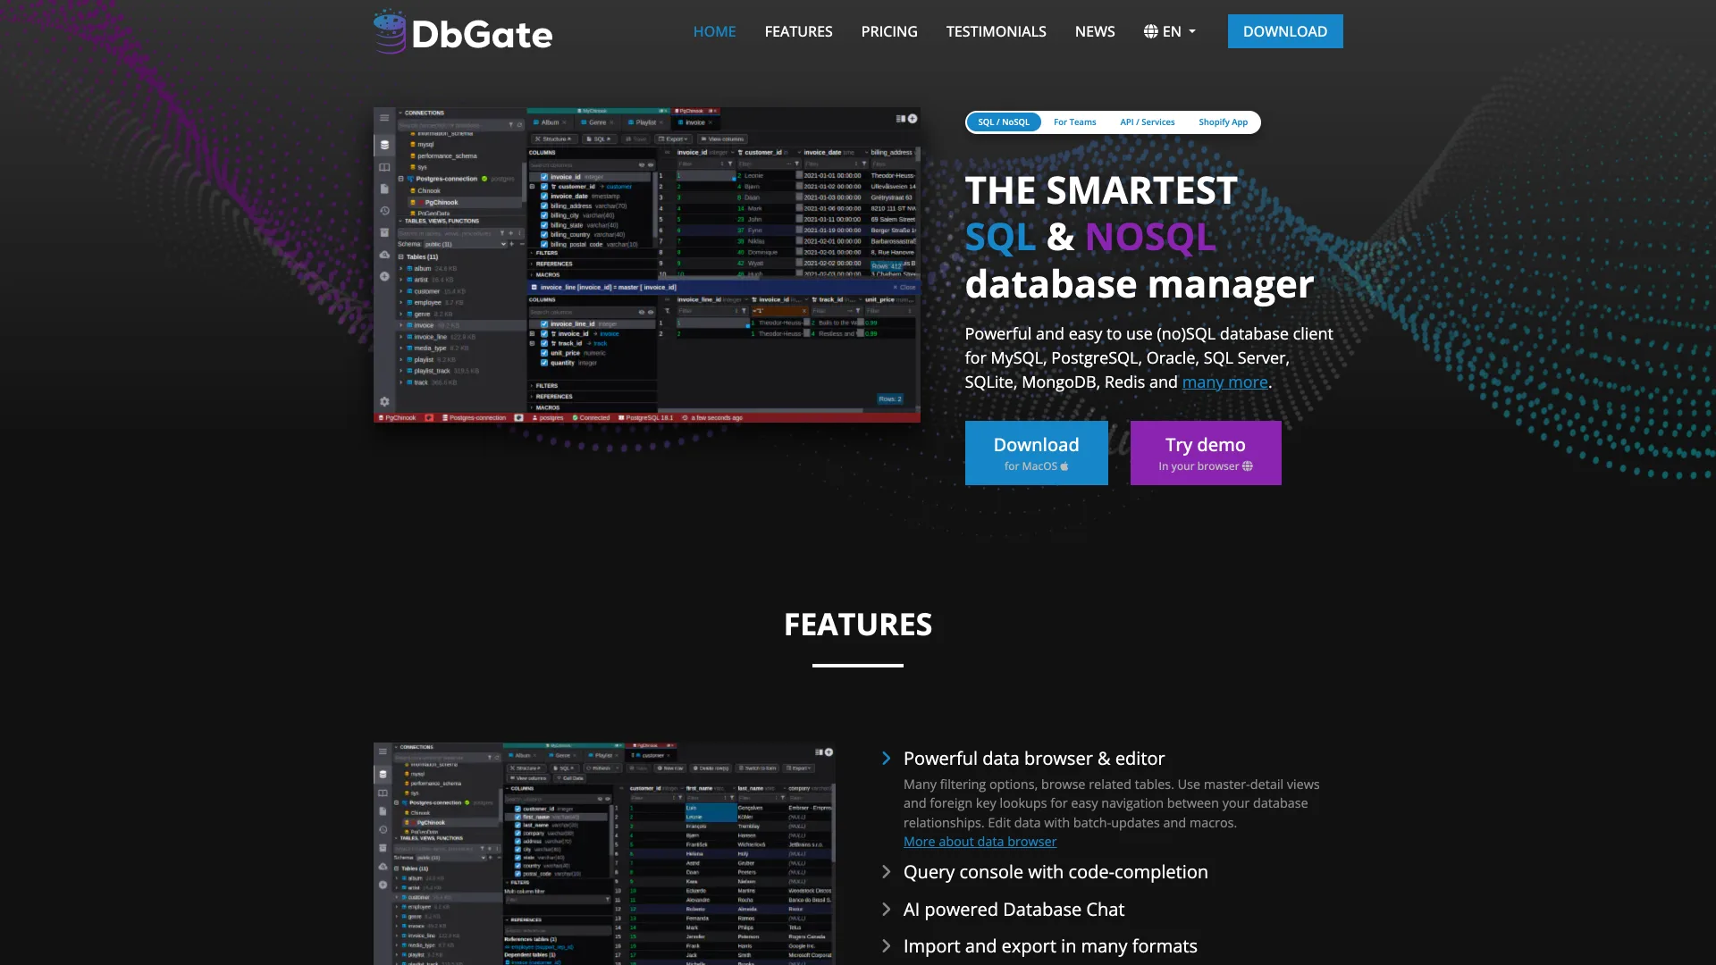Follow More about data browser link
The image size is (1716, 965).
(x=980, y=842)
